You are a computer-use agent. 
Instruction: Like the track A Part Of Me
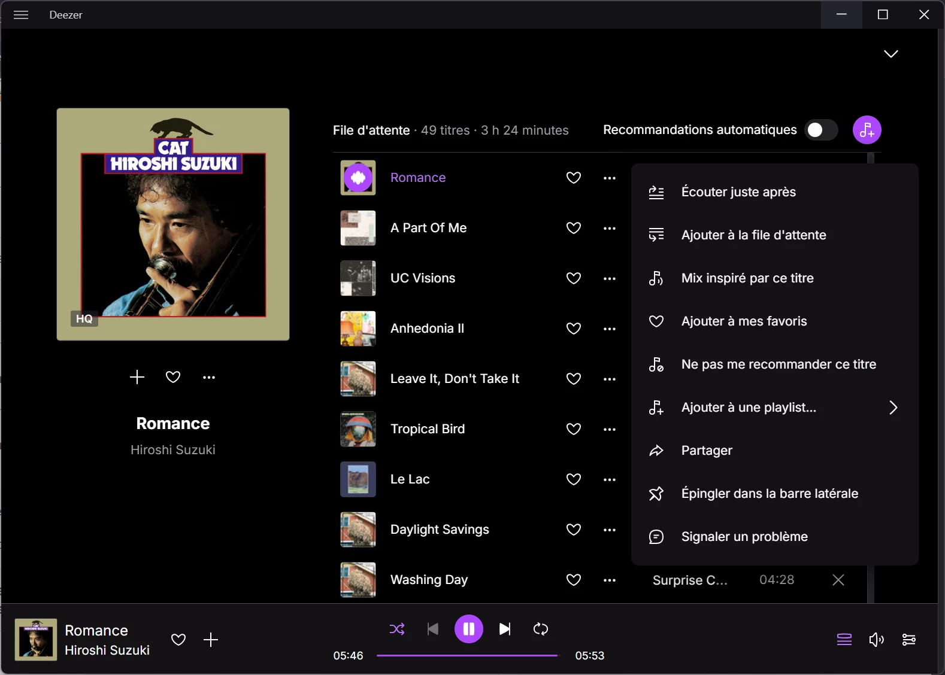pos(574,228)
